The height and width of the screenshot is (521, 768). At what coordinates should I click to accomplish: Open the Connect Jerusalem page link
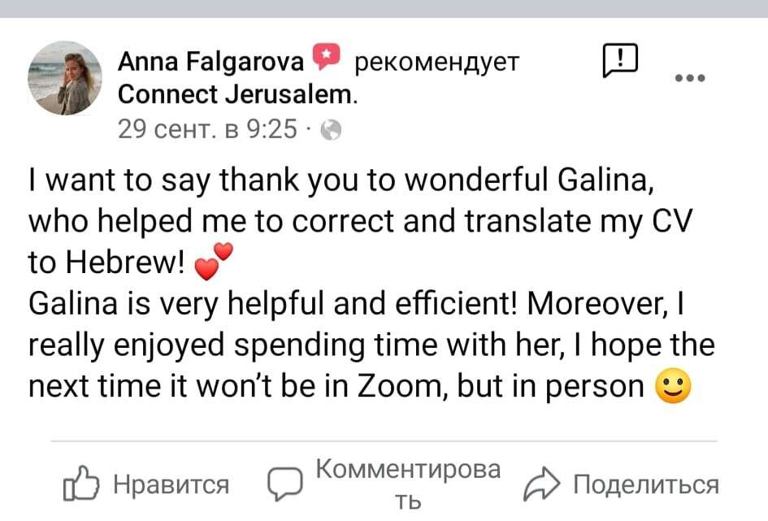point(236,94)
